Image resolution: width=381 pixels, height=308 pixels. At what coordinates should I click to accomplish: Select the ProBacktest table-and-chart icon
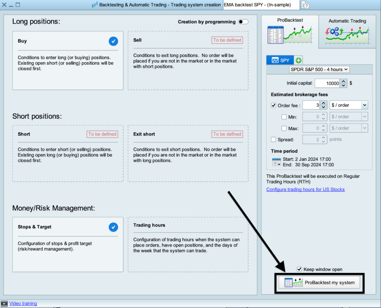[x=290, y=35]
